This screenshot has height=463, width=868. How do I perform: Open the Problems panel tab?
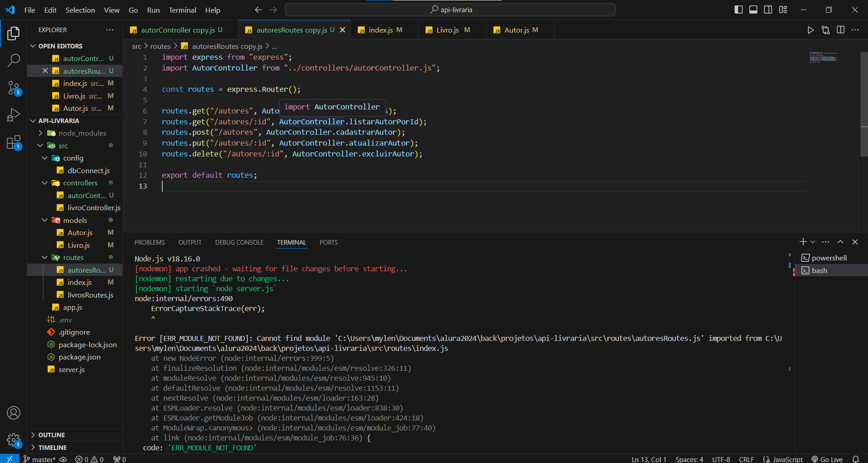point(150,242)
